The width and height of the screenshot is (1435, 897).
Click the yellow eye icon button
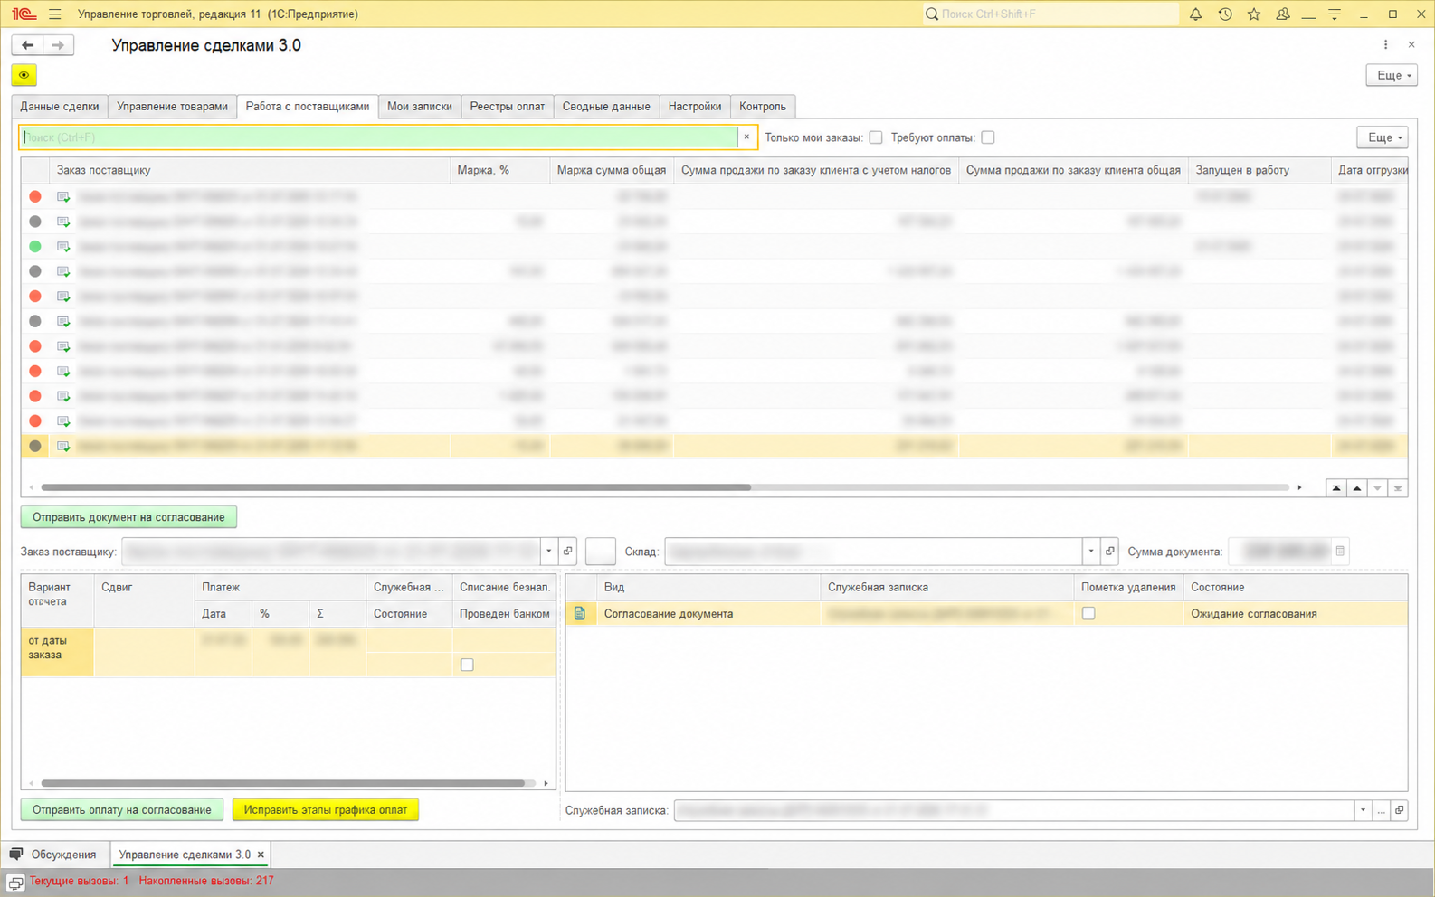click(24, 75)
